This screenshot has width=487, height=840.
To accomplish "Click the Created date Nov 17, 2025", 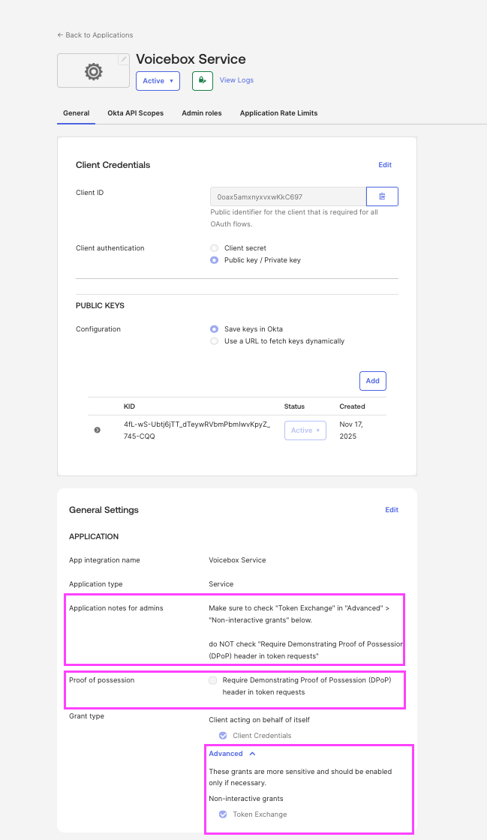I will pos(351,430).
